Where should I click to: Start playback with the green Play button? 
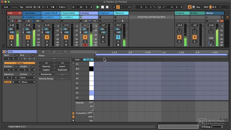[x=98, y=7]
